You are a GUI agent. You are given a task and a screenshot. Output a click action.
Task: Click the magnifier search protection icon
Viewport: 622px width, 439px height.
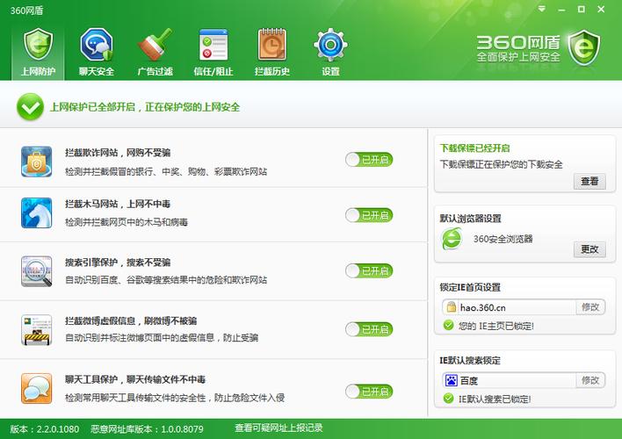coord(37,271)
